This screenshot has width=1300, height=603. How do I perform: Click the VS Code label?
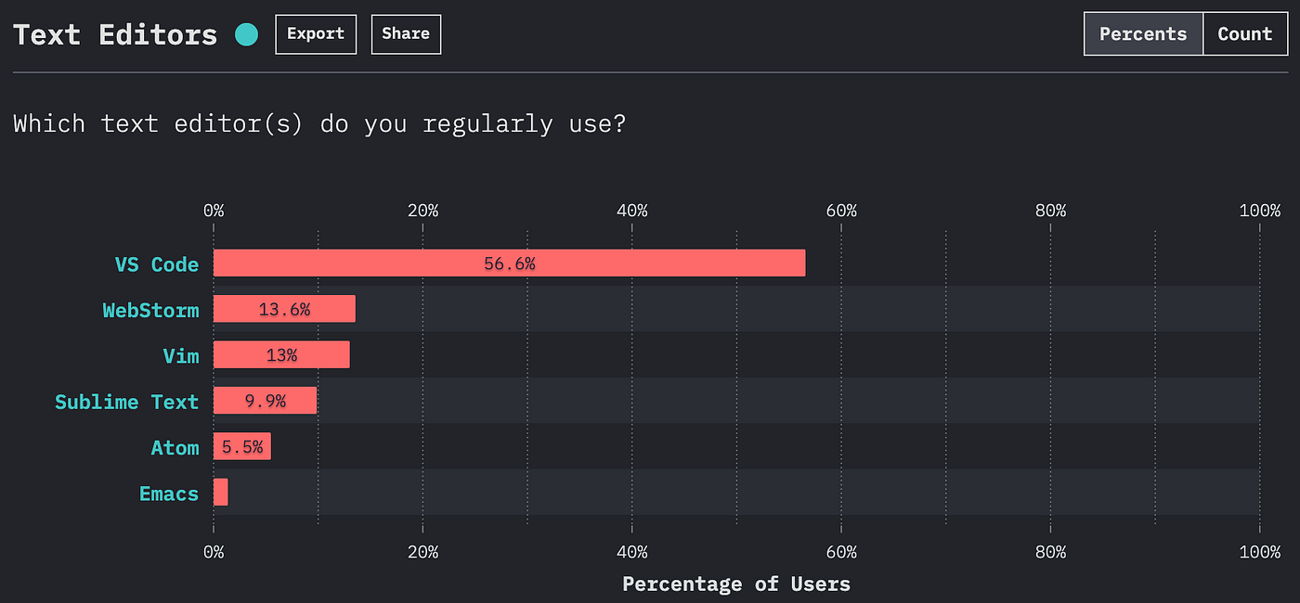tap(156, 264)
